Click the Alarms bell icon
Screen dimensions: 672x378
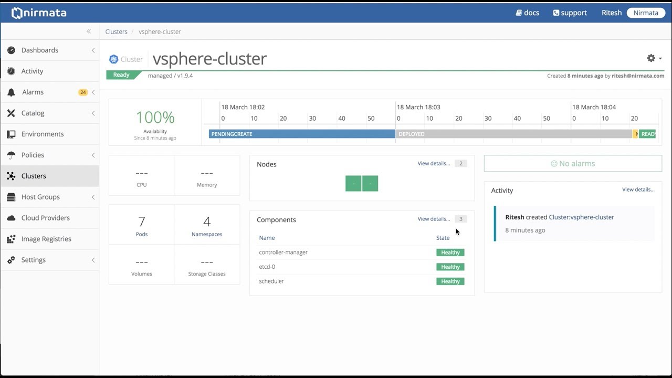[x=11, y=92]
